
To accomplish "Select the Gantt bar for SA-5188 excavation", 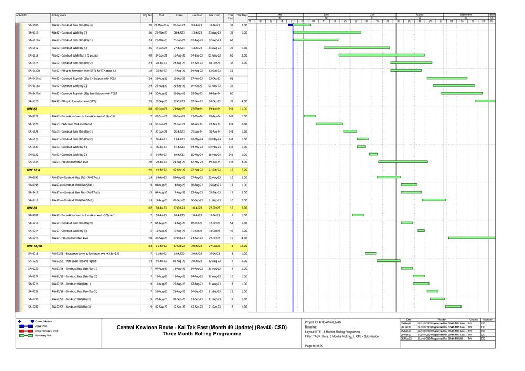I will (358, 215).
